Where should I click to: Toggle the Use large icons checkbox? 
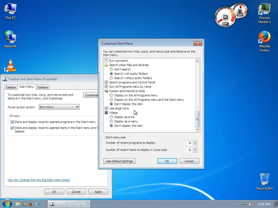pos(106,108)
